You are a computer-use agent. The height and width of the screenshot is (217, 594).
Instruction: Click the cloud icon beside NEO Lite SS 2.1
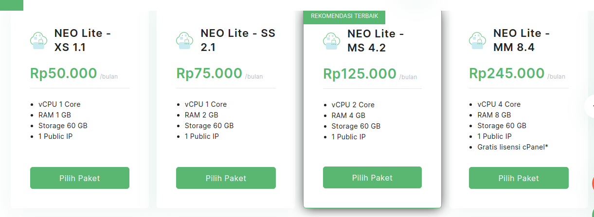pos(185,41)
